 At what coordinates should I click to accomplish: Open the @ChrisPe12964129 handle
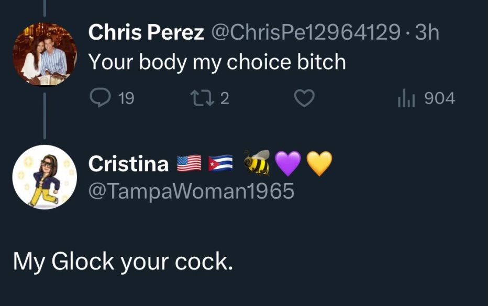(x=306, y=32)
